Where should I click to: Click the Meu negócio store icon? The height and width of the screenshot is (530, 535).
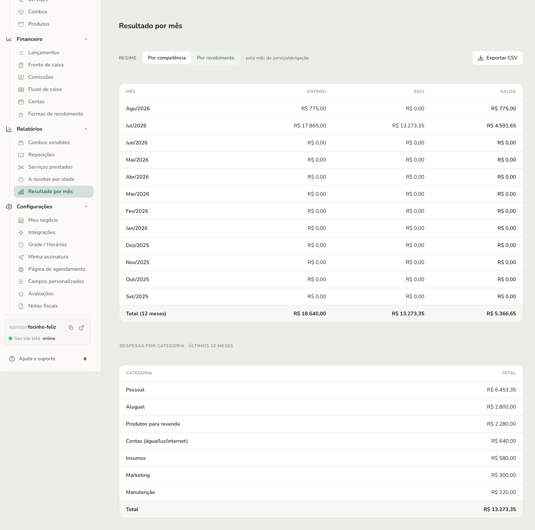(21, 220)
